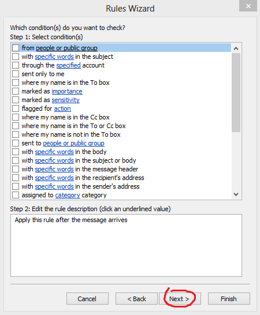The height and width of the screenshot is (315, 260).
Task: Click the scroll down arrow of conditions list
Action: coord(236,194)
